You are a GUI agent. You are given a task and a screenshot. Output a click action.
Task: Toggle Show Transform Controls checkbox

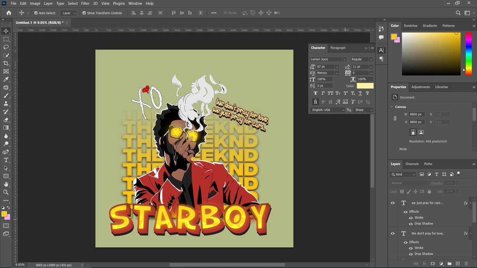(x=84, y=13)
